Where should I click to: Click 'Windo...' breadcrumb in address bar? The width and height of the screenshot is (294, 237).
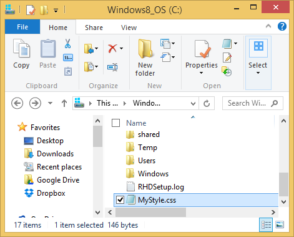[147, 103]
